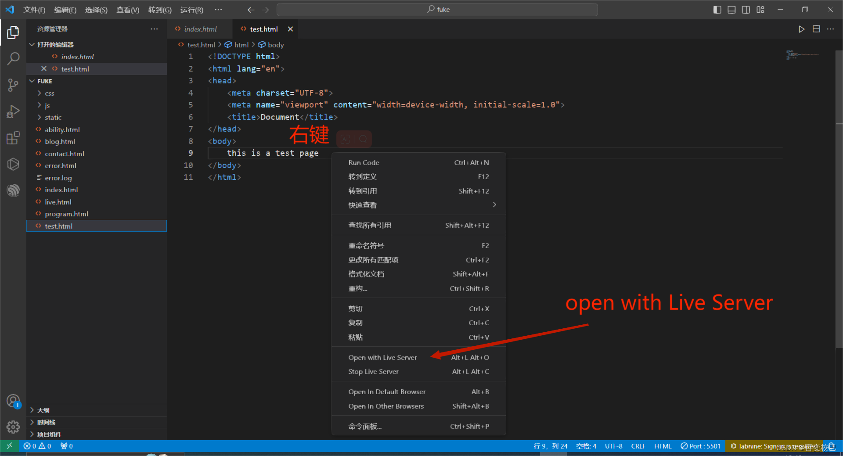Open the ESP-IDF wifi-like icon in activity bar

click(x=13, y=190)
